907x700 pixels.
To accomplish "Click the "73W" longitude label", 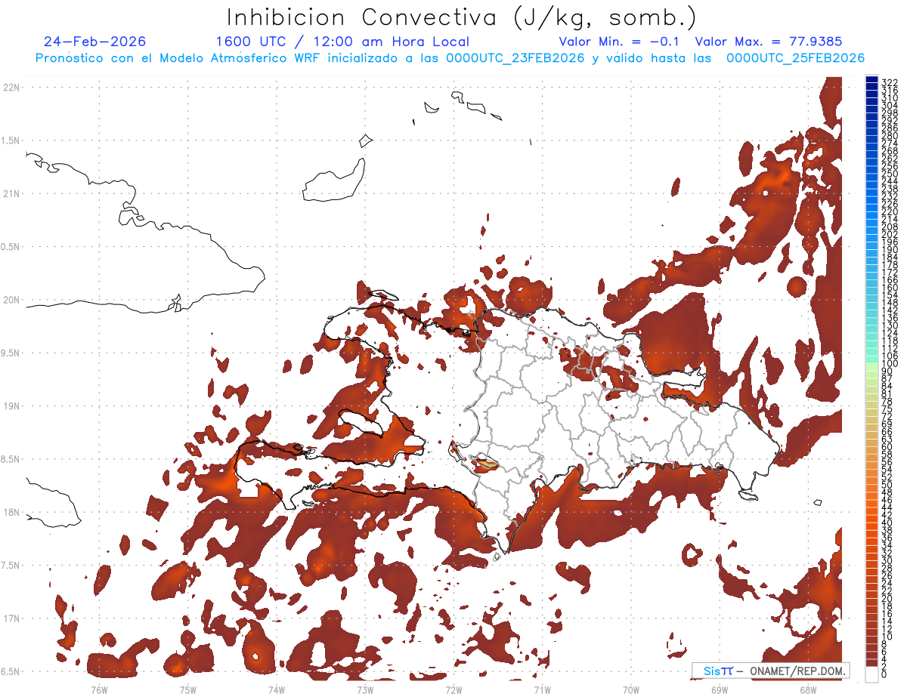I will (365, 689).
